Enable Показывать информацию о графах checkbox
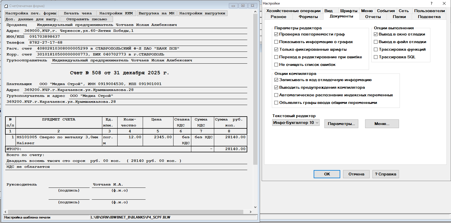The height and width of the screenshot is (223, 451). 276,42
